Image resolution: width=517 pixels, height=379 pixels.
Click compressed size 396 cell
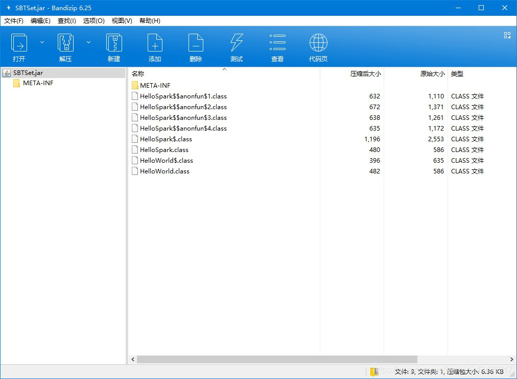pos(374,160)
